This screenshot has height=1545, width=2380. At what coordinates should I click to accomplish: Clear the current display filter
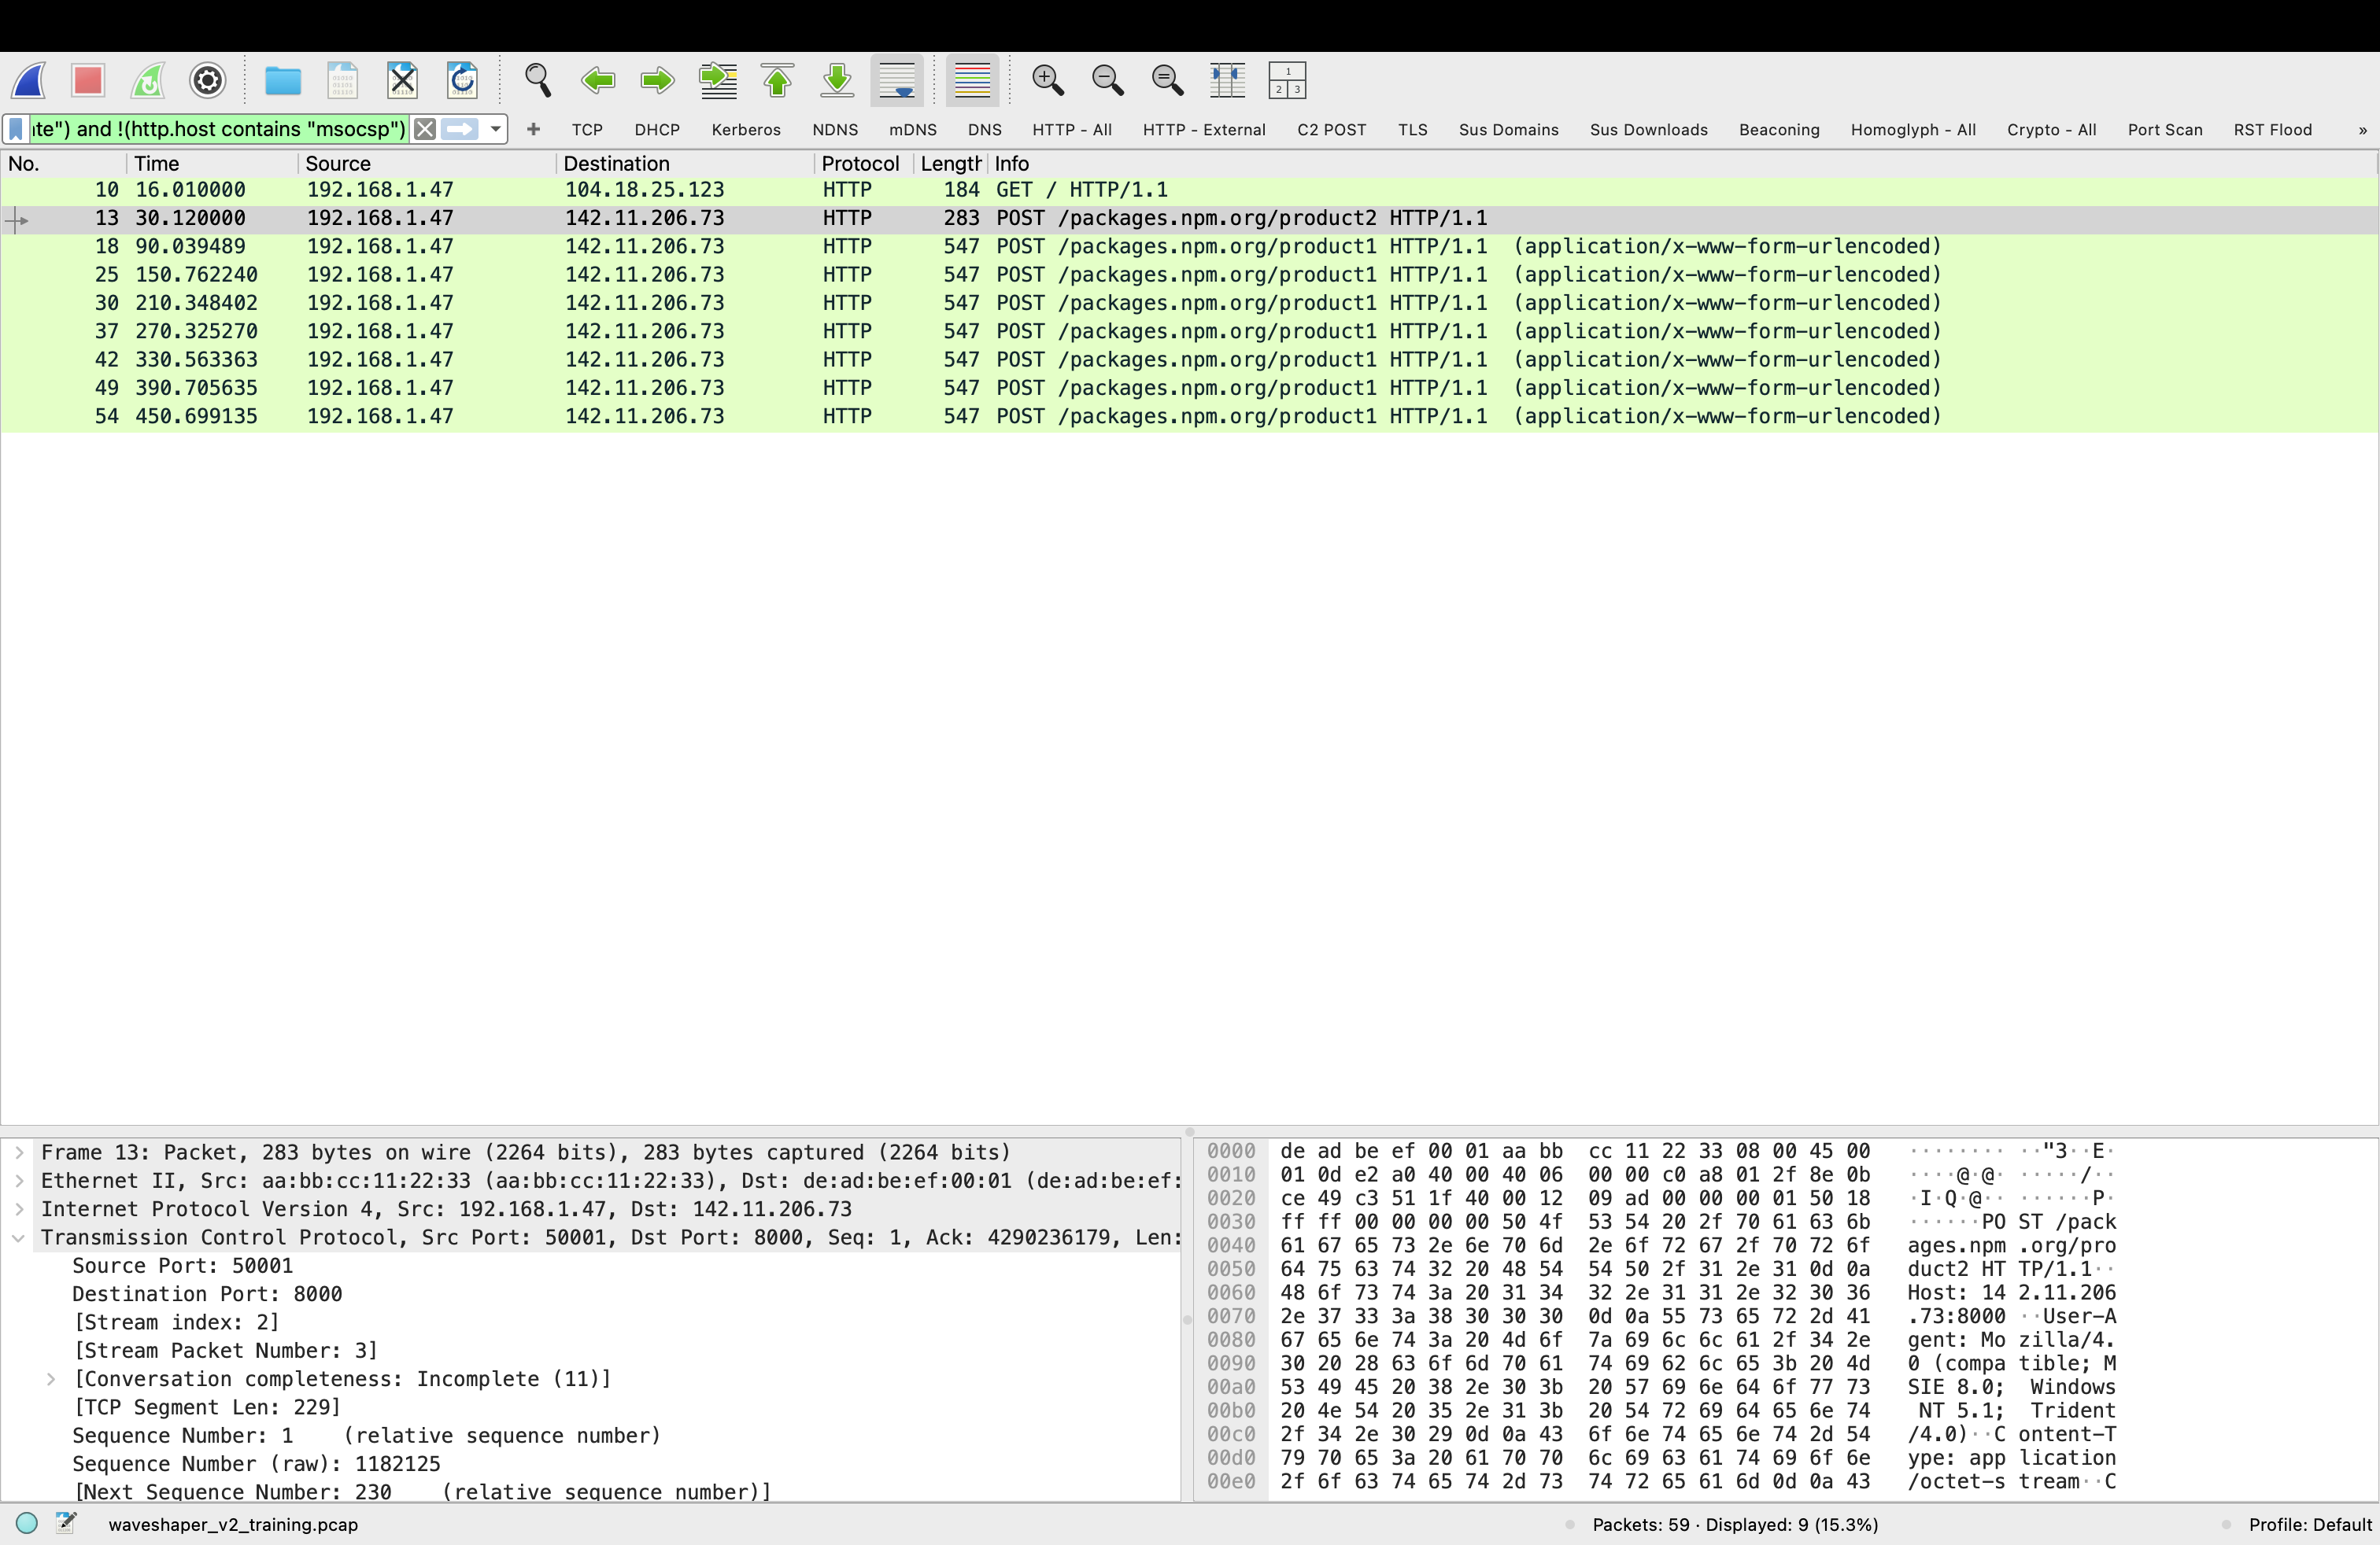click(x=424, y=129)
